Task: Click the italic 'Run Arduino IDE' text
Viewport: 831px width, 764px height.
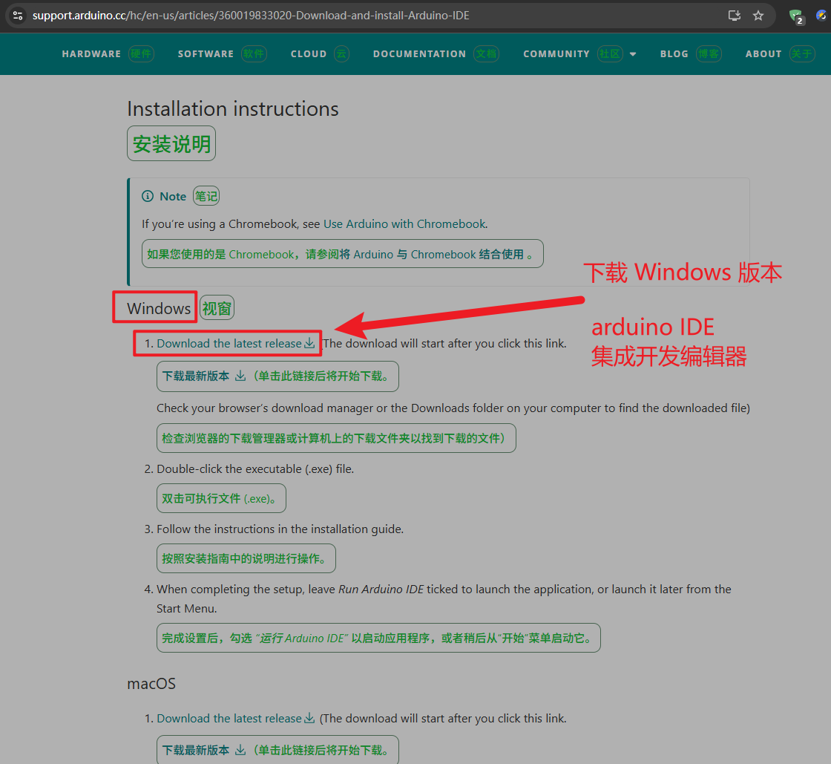Action: (x=381, y=590)
